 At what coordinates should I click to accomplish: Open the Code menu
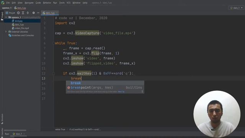[x=38, y=3]
